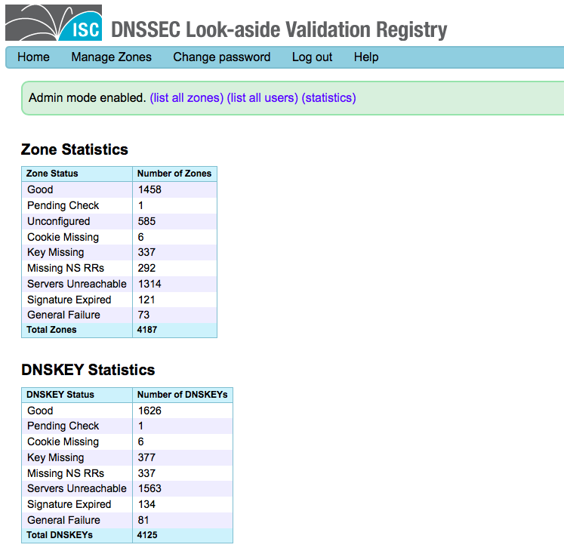Select the zone count 121
Image resolution: width=564 pixels, height=557 pixels.
click(x=146, y=300)
